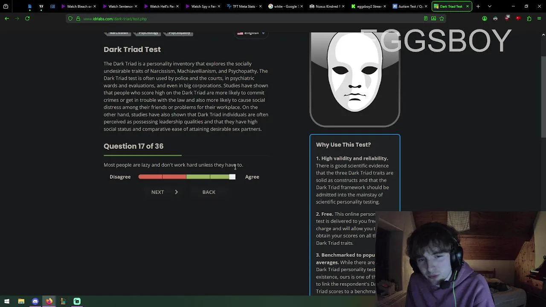The height and width of the screenshot is (307, 546).
Task: Click the browser back arrow
Action: pyautogui.click(x=7, y=18)
